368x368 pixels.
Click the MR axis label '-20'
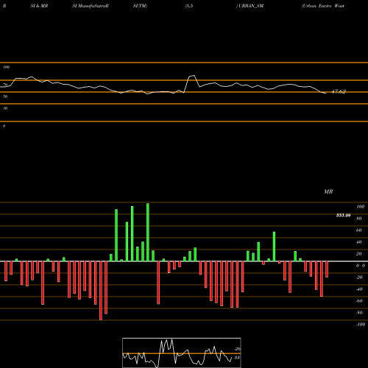pos(359,277)
